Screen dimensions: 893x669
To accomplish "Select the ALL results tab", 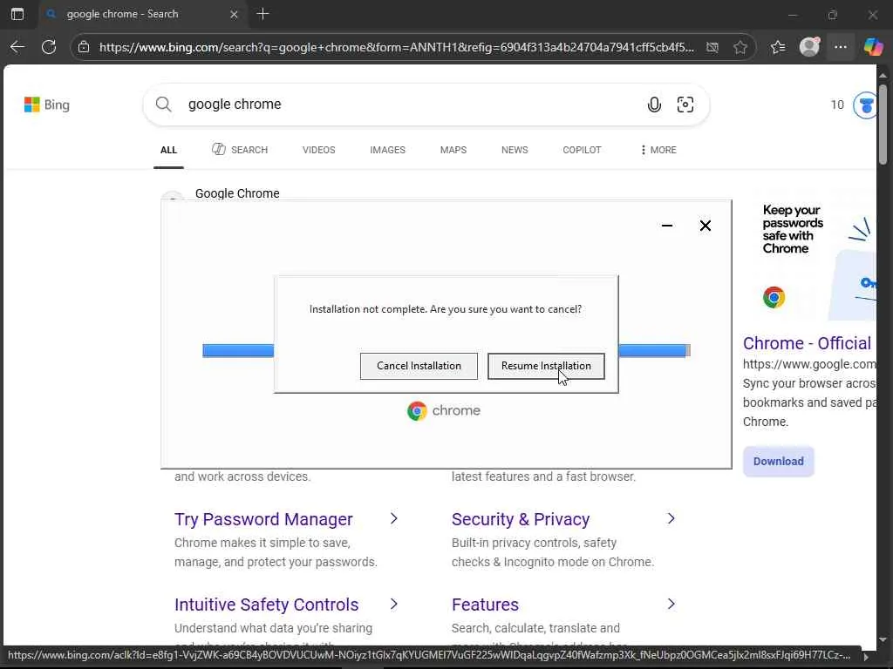I will [168, 150].
